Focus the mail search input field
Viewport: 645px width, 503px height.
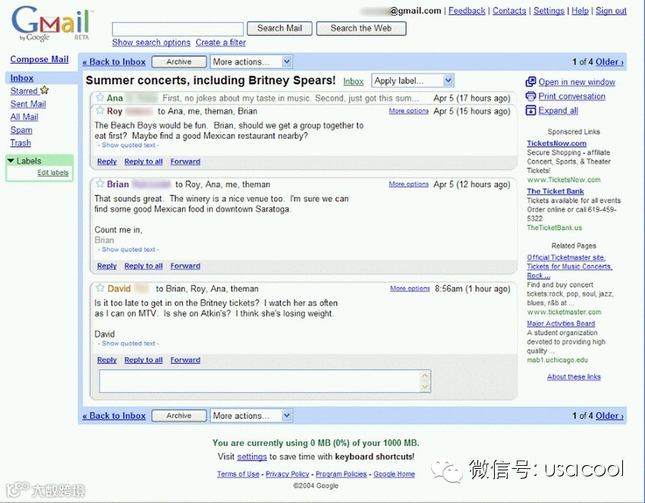pos(178,29)
